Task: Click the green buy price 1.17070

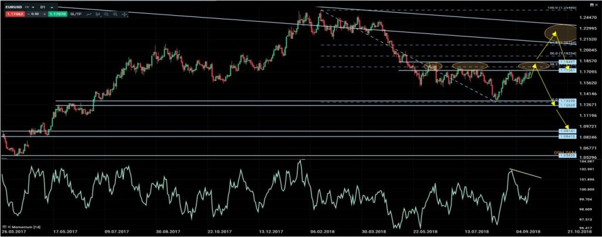Action: (58, 14)
